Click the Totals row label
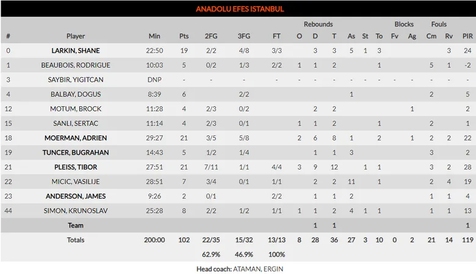 click(76, 240)
